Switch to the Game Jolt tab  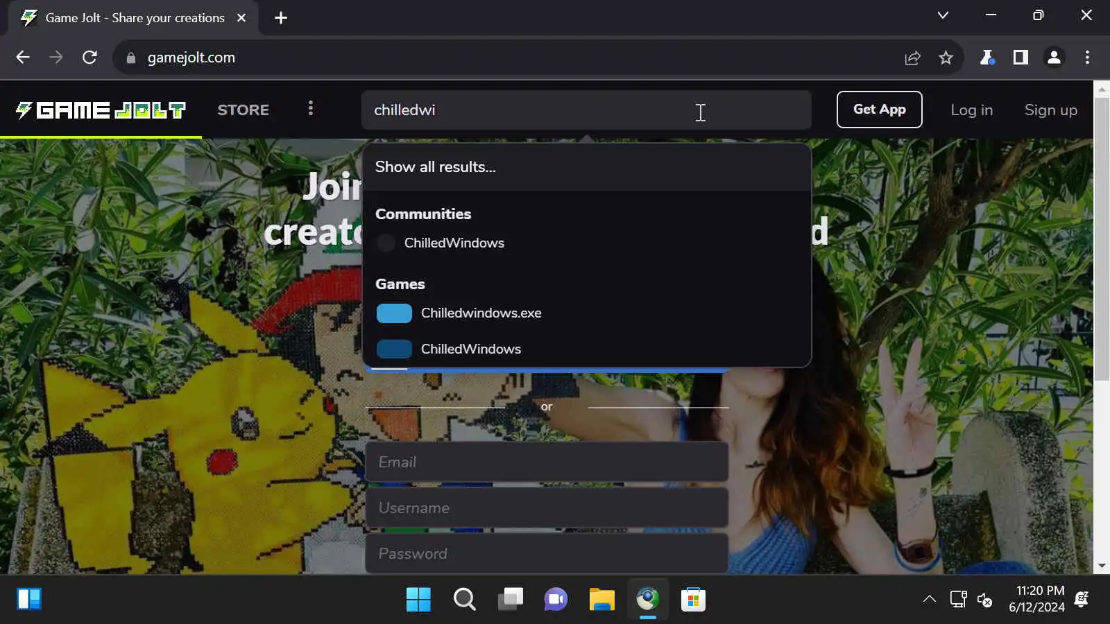tap(133, 18)
